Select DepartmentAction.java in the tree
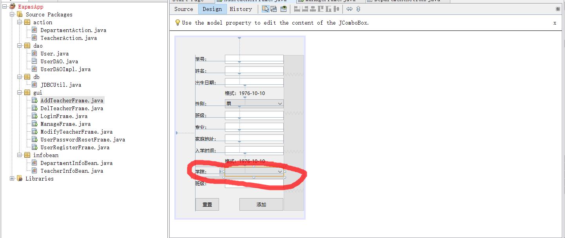 tap(73, 30)
